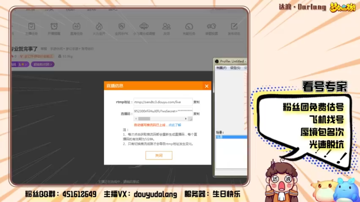Click the 开播提醒 alarm clock icon
The image size is (360, 202).
pos(54,26)
